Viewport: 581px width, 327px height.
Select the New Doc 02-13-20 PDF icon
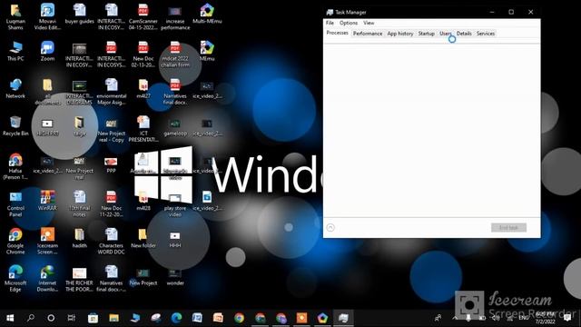click(143, 54)
